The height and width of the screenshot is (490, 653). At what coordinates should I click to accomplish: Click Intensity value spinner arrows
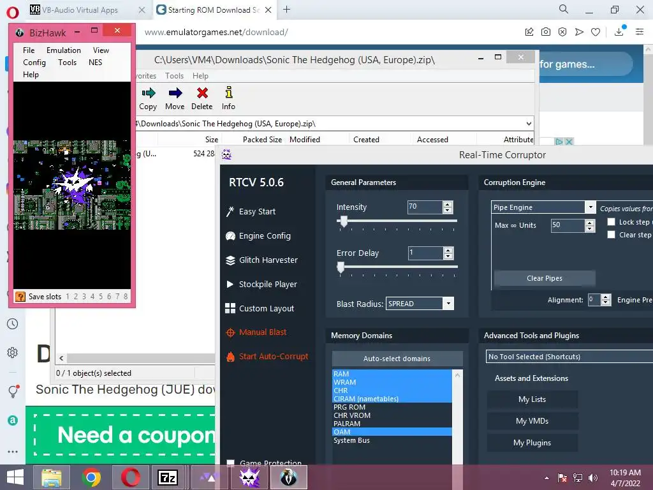[x=448, y=207]
